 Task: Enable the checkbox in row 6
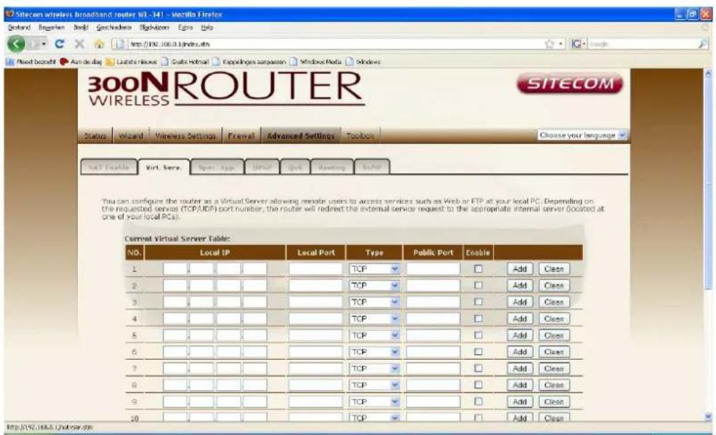478,352
